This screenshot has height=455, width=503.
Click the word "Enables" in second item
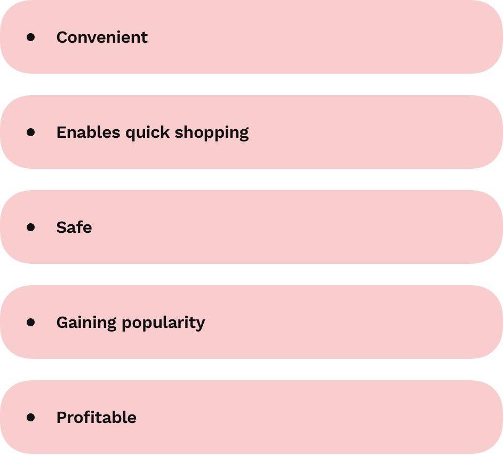(88, 132)
